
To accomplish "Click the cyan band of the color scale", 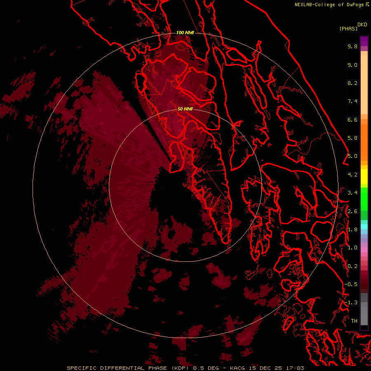I will [364, 227].
